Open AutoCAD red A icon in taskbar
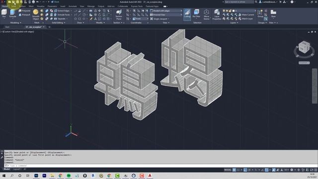The height and width of the screenshot is (179, 318). tap(150, 176)
